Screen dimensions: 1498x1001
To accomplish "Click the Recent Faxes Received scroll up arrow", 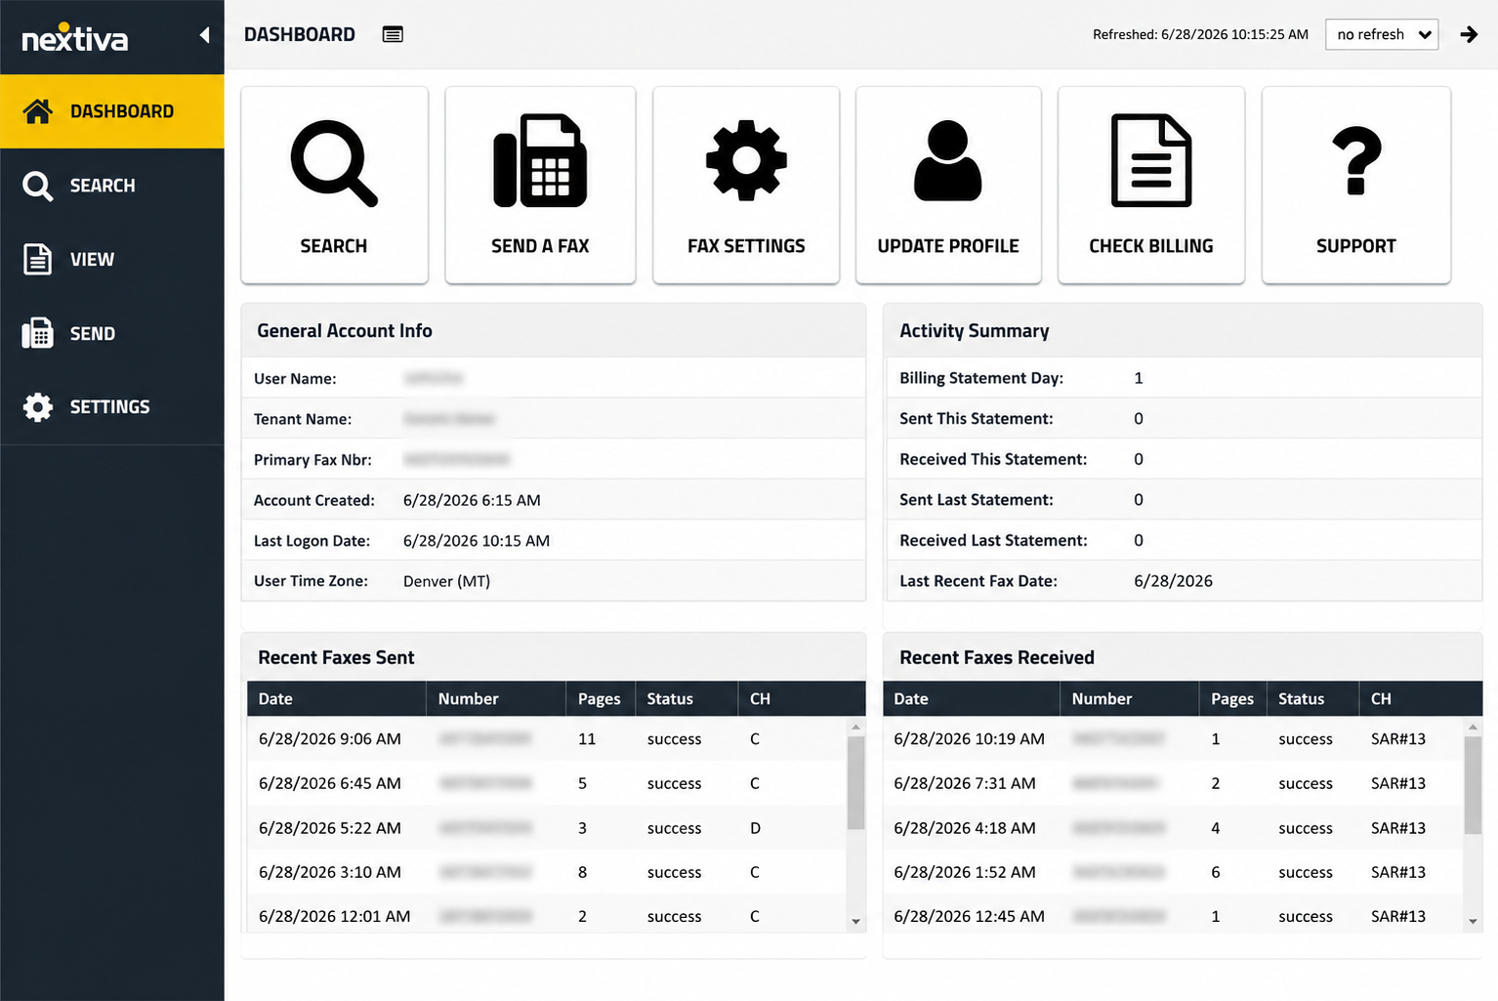I will pos(1474,727).
